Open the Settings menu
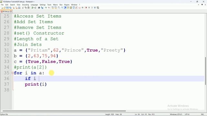The height and width of the screenshot is (116, 207). click(42, 5)
